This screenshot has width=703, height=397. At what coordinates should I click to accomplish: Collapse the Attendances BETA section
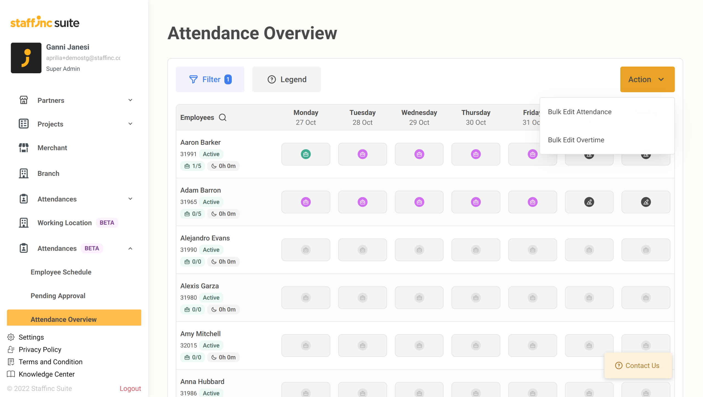[x=130, y=248]
